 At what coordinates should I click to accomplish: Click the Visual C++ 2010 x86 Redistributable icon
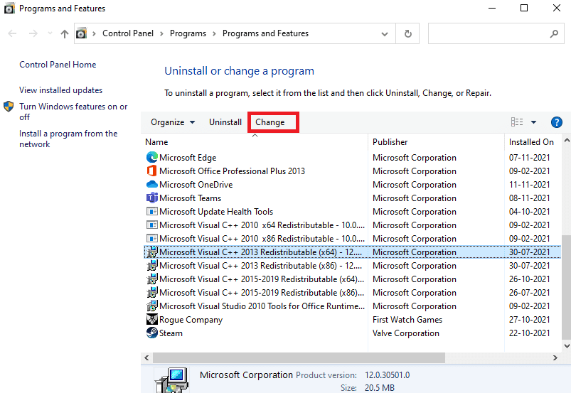152,238
